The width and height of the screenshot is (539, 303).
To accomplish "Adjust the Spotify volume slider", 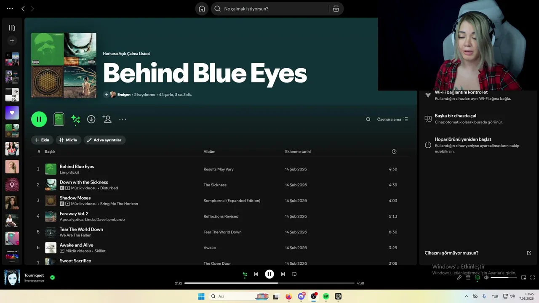I will [503, 278].
